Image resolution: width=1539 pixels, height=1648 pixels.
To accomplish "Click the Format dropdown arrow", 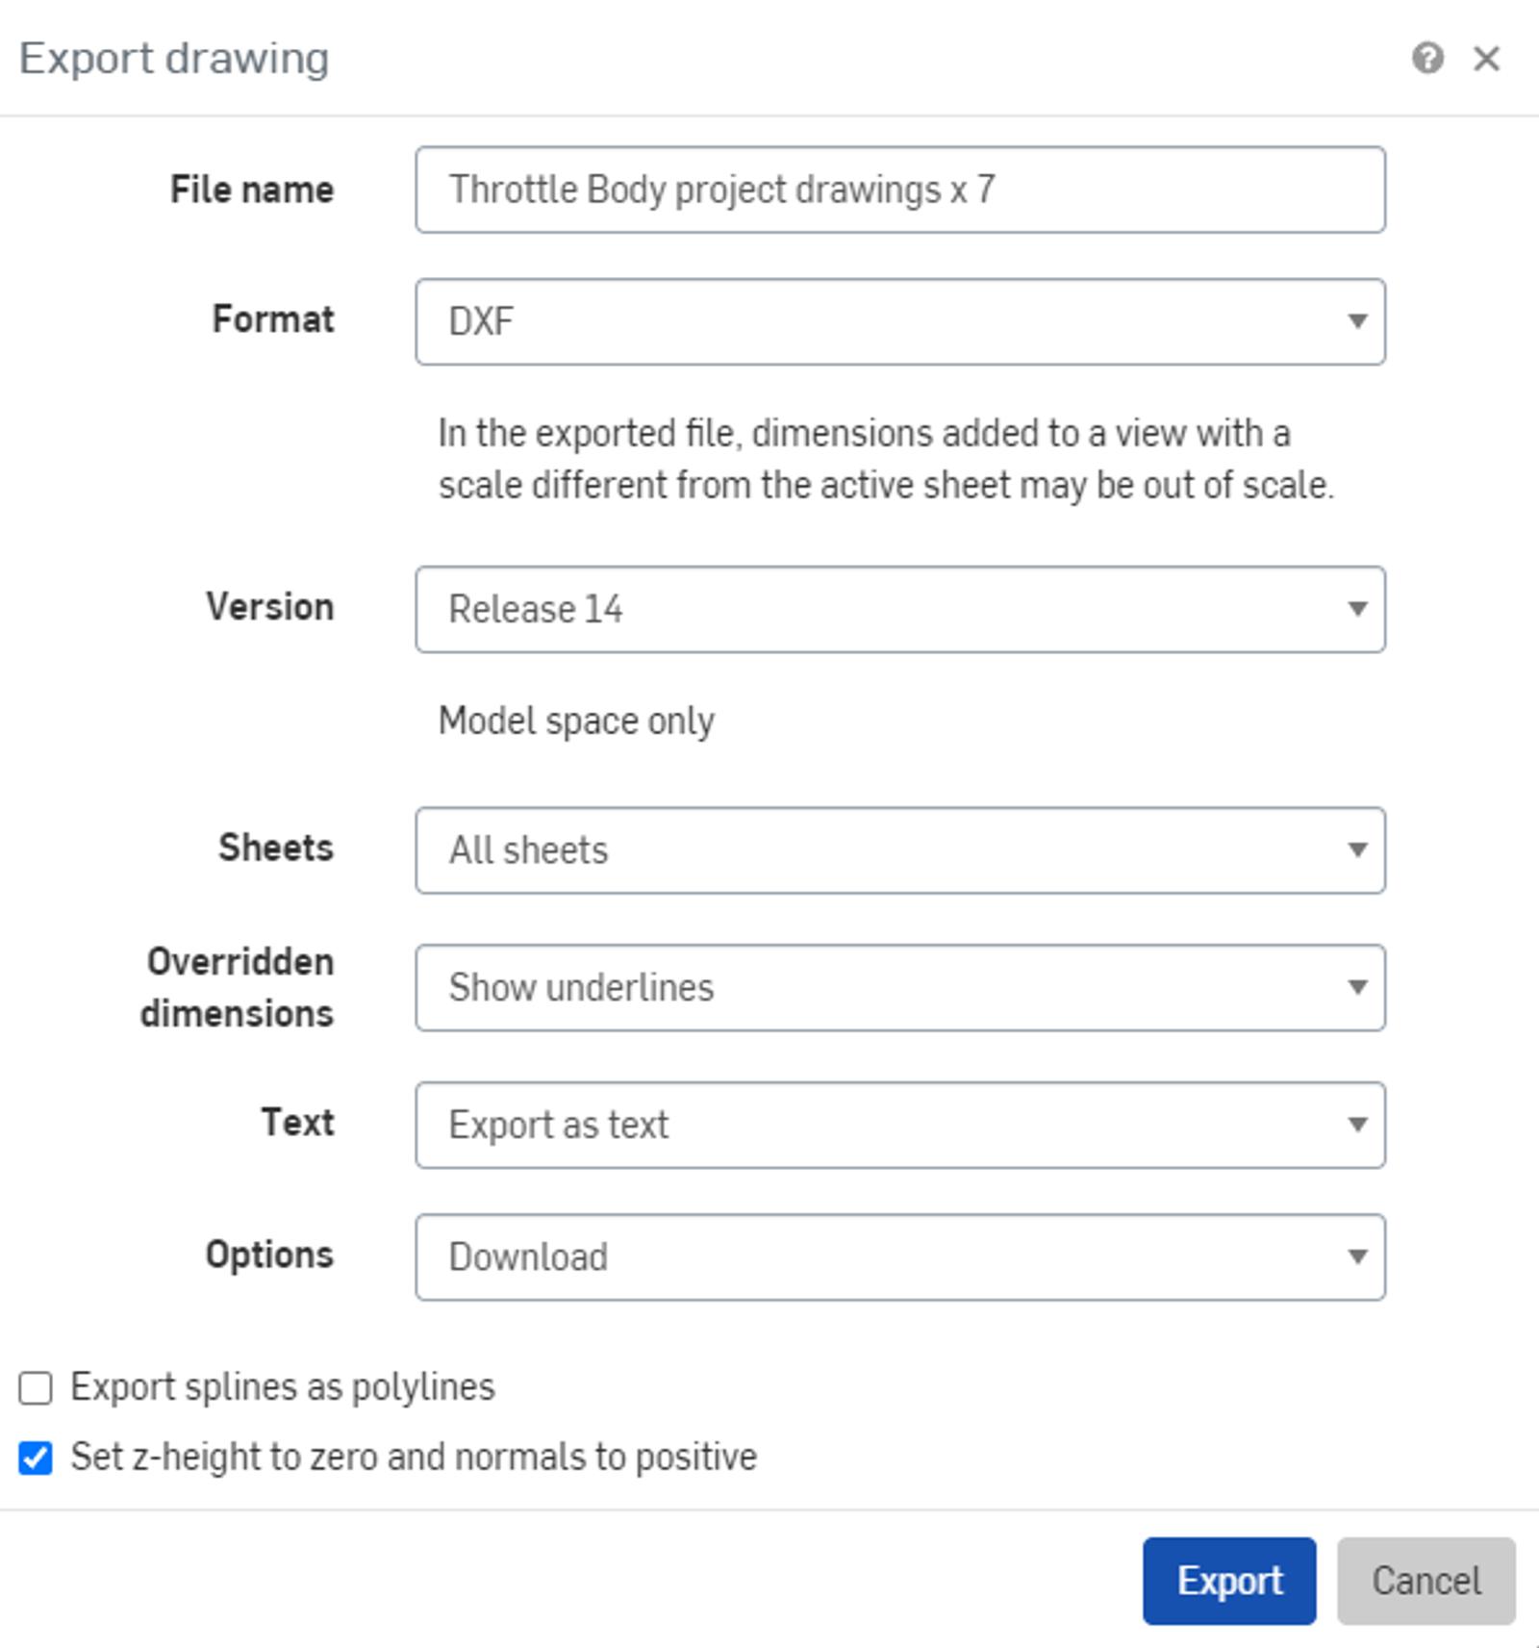I will 1357,321.
